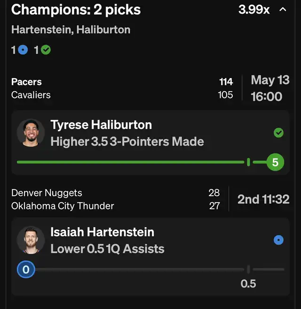Click the green 5 result bubble
Viewport: 301px width, 309px height.
click(275, 162)
